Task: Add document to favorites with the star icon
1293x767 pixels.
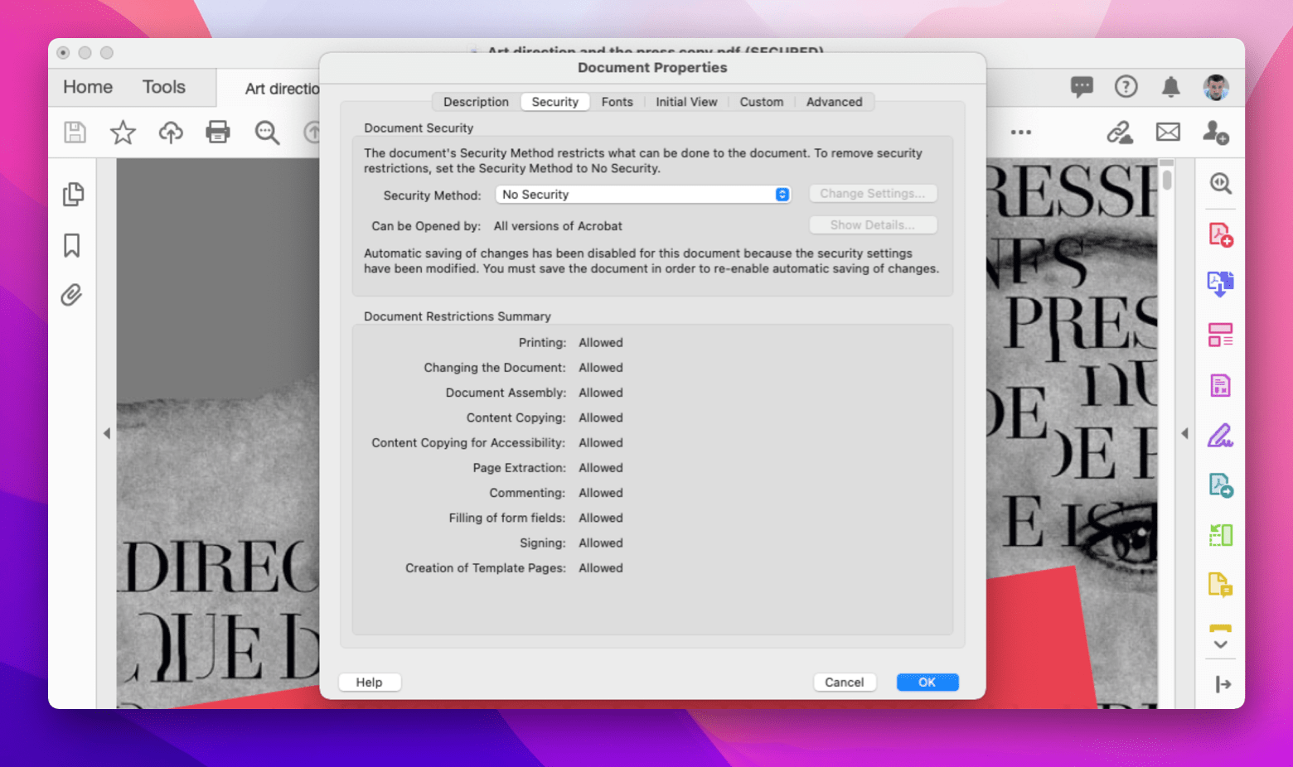Action: tap(123, 132)
